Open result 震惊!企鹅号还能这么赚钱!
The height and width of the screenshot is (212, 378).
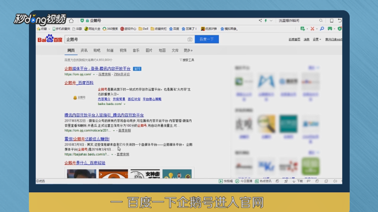click(87, 139)
